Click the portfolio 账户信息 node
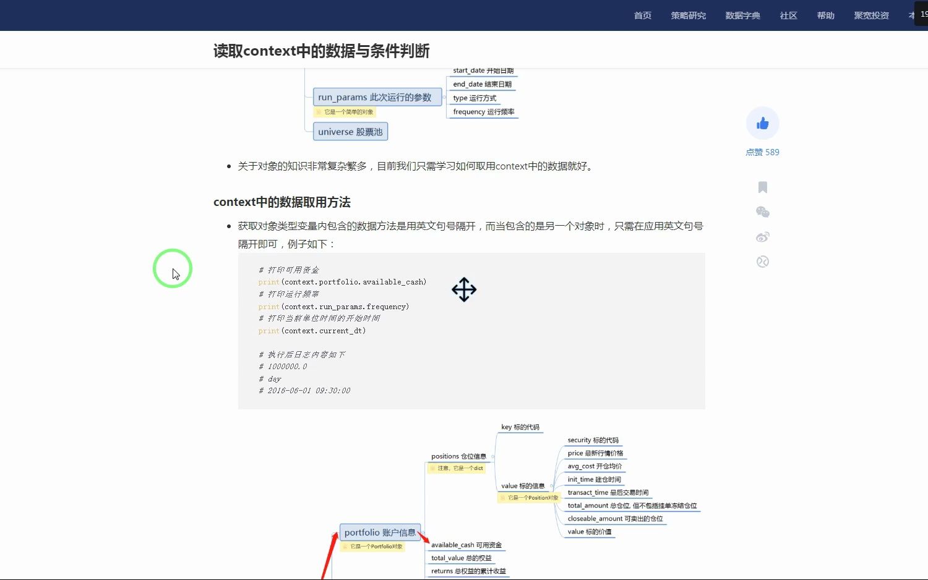 coord(380,532)
